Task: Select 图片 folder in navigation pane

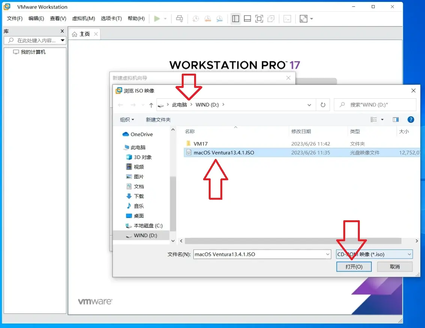Action: tap(135, 177)
